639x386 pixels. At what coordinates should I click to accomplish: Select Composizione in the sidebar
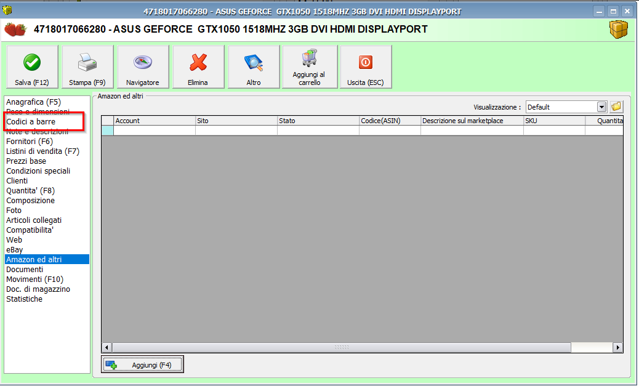[x=31, y=201]
